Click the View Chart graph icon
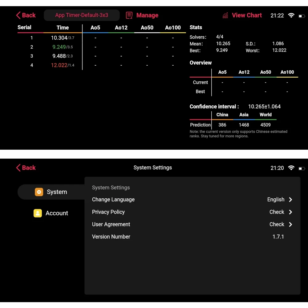The width and height of the screenshot is (308, 308). click(225, 15)
